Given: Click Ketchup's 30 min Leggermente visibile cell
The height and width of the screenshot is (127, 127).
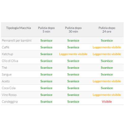Looking at the screenshot, I should coord(73,54).
